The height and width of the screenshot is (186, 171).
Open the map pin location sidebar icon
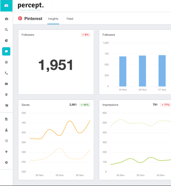(x=7, y=95)
